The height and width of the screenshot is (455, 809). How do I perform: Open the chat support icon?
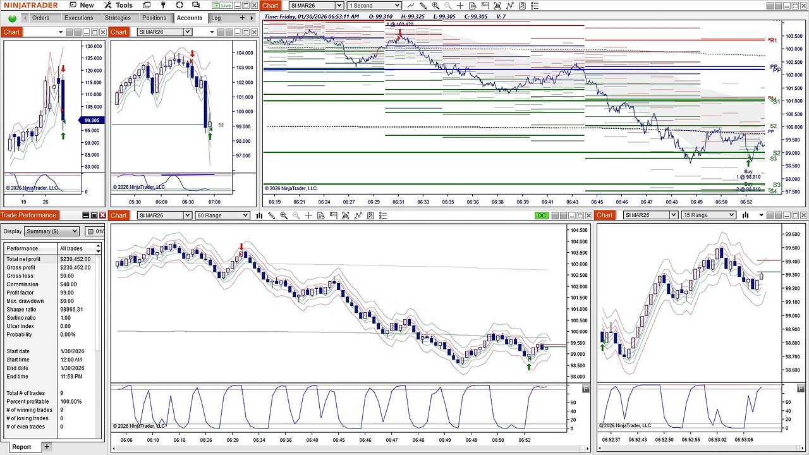click(195, 5)
